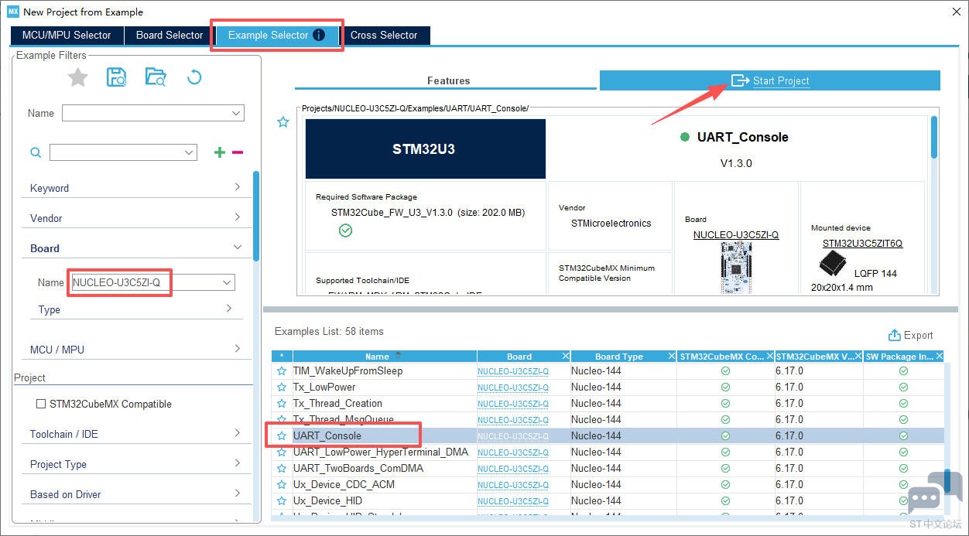
Task: Switch to Board Selector tab
Action: point(169,35)
